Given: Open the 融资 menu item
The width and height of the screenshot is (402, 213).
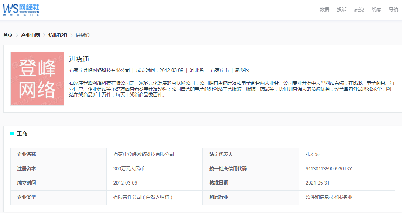Looking at the screenshot, I should pyautogui.click(x=359, y=10).
